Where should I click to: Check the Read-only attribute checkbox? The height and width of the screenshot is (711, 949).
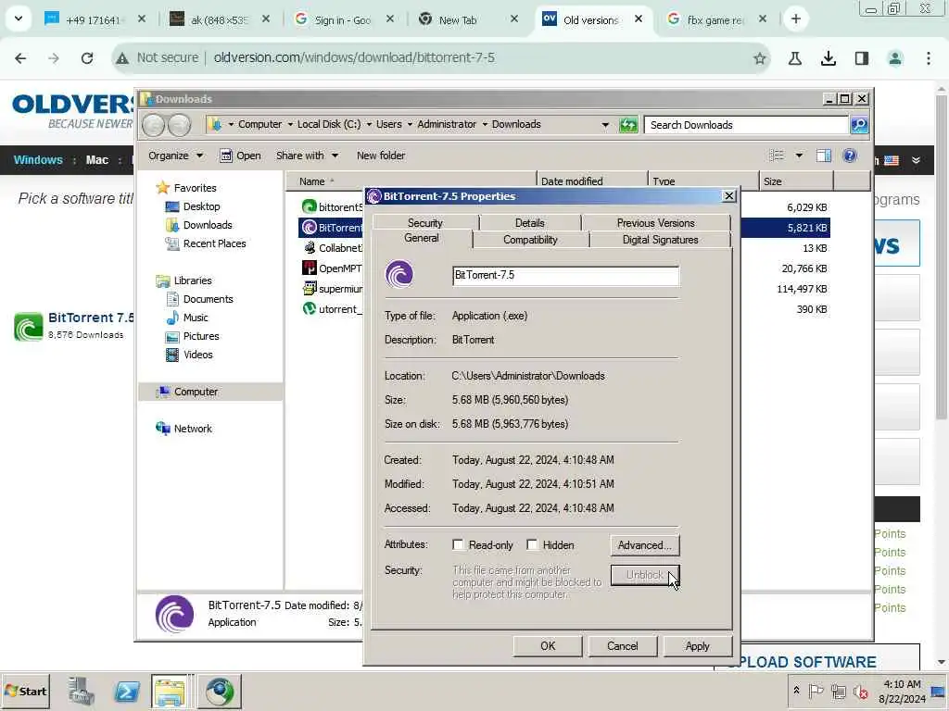pyautogui.click(x=458, y=544)
